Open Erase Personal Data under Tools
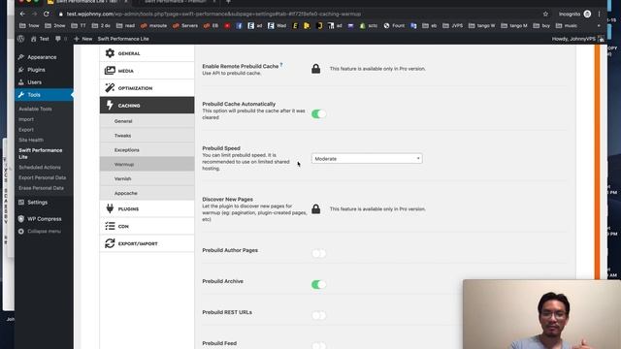 41,188
